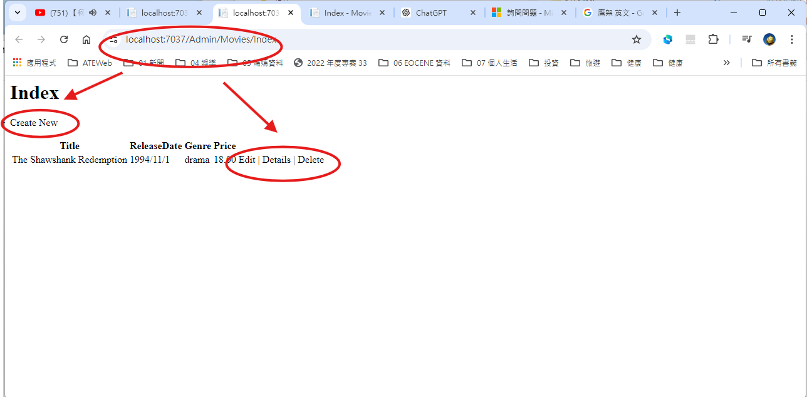Click the Title column header
The height and width of the screenshot is (397, 807).
pos(70,146)
